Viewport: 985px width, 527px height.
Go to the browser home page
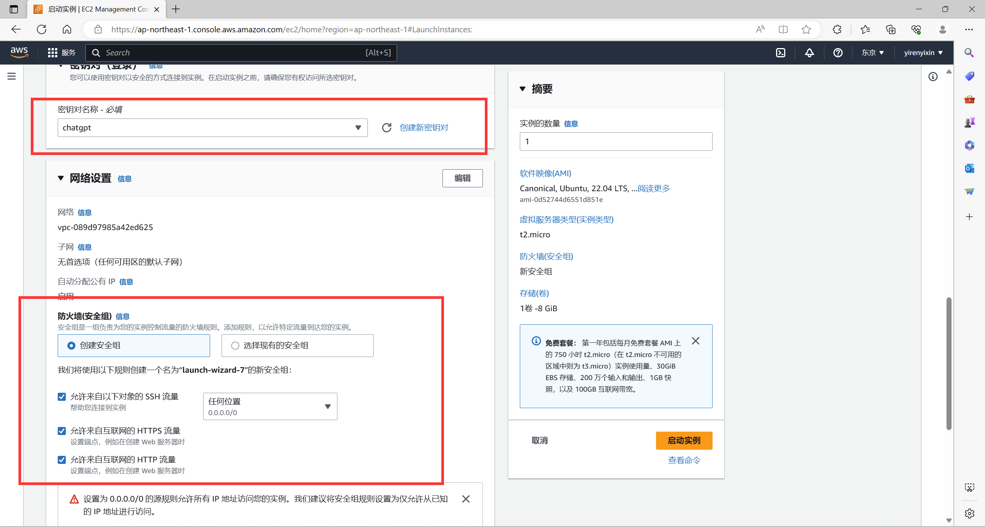pyautogui.click(x=67, y=29)
